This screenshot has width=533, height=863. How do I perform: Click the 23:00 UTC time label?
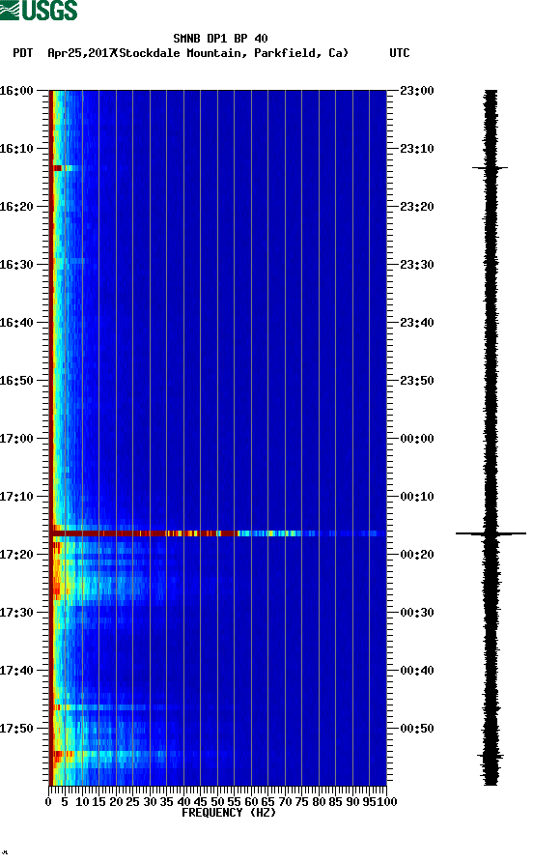click(x=416, y=91)
